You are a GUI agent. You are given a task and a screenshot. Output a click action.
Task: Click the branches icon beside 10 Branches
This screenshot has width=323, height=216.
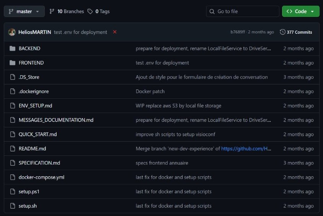52,12
